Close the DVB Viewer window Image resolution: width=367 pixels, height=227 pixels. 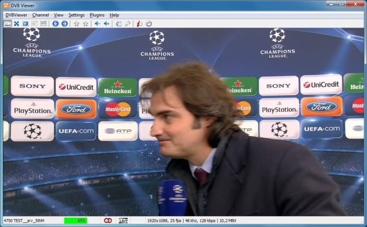356,4
